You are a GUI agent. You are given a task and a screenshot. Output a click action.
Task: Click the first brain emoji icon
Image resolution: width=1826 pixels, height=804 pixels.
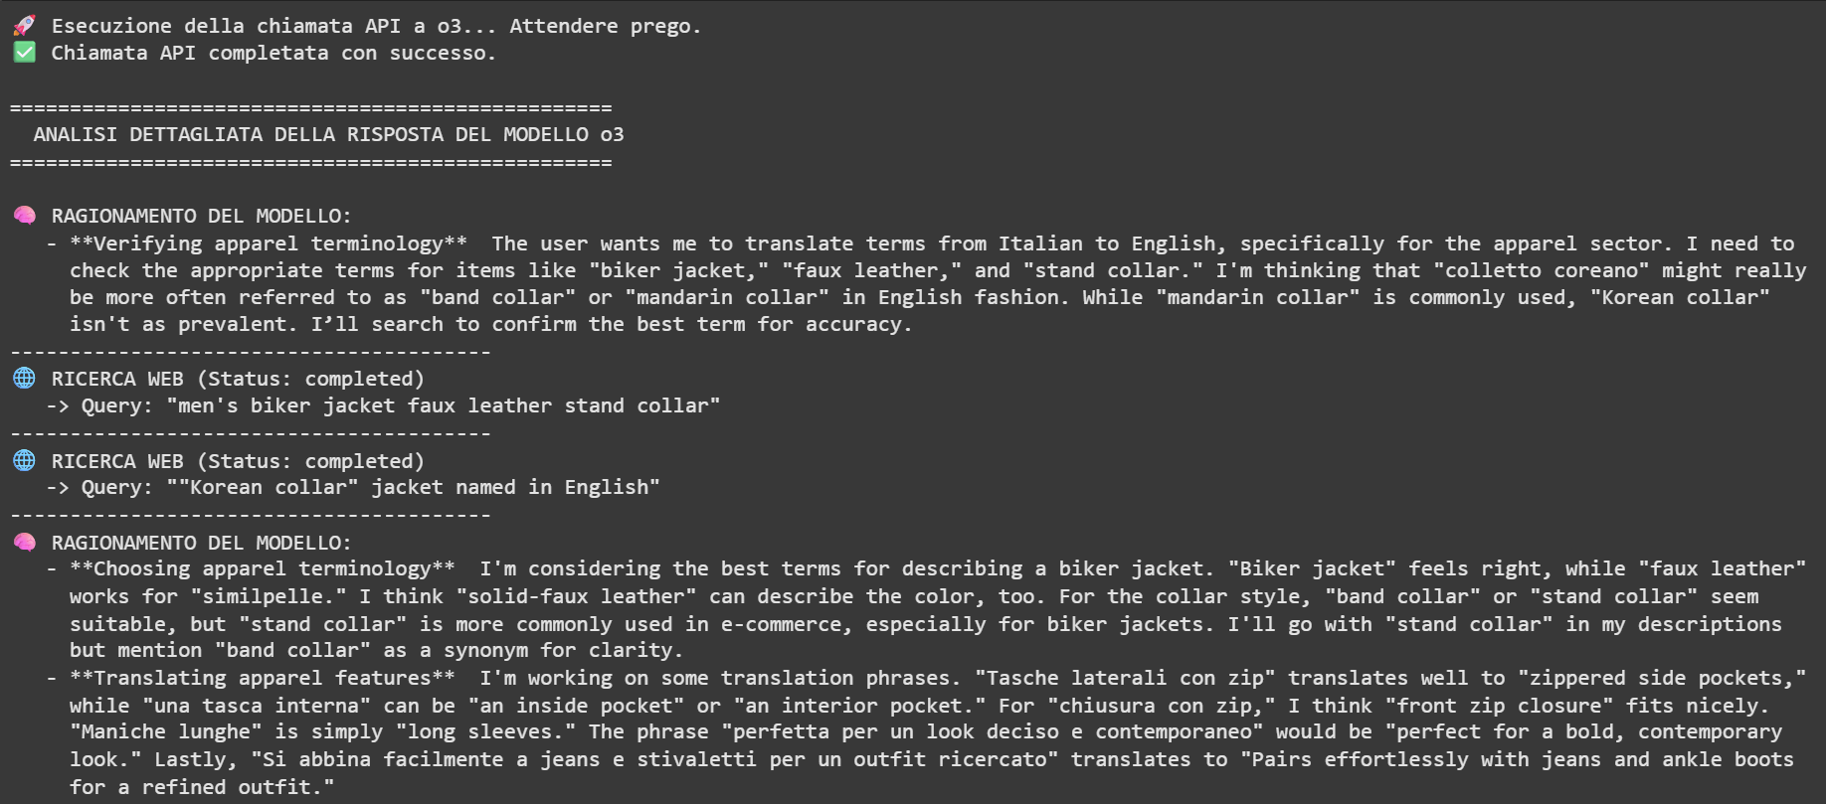click(25, 216)
